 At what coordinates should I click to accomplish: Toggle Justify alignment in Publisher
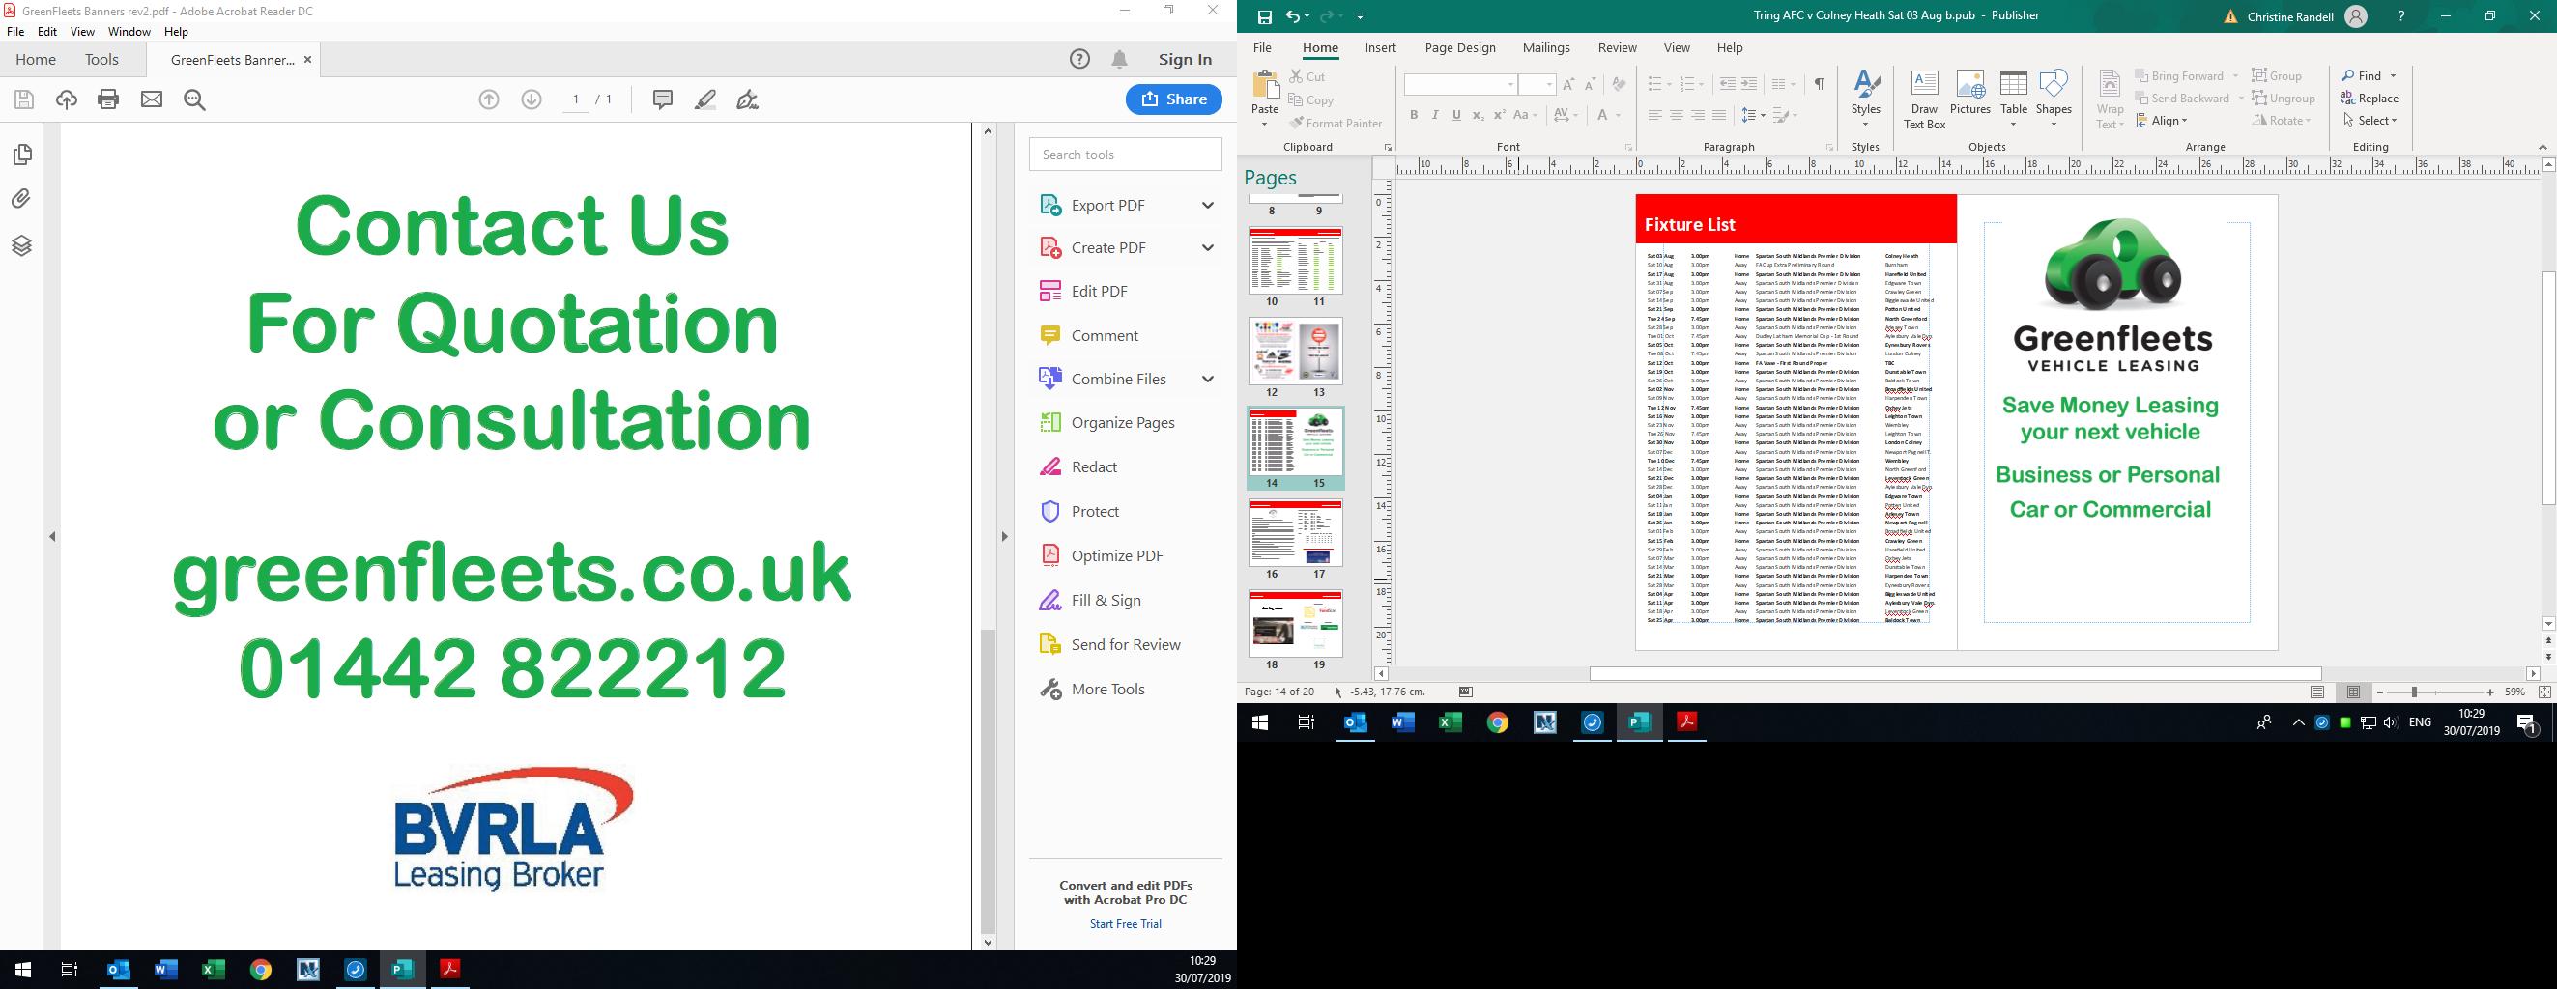coord(1719,115)
